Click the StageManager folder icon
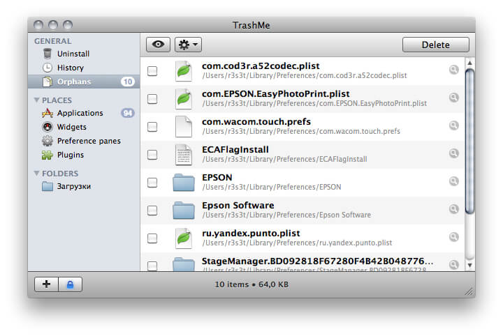Viewport: 503px width, 336px height. 184,265
